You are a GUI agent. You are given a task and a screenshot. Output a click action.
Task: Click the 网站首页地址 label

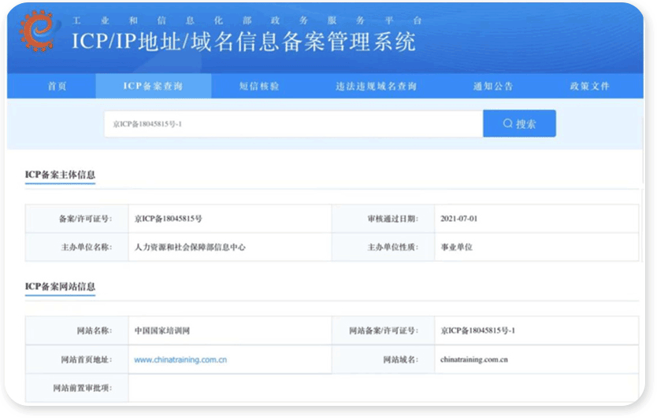click(87, 359)
